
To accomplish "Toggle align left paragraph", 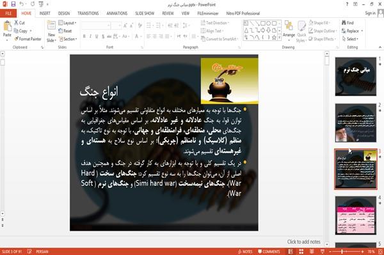I will [x=148, y=36].
